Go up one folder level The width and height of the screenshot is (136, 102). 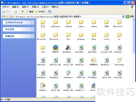tap(22, 12)
